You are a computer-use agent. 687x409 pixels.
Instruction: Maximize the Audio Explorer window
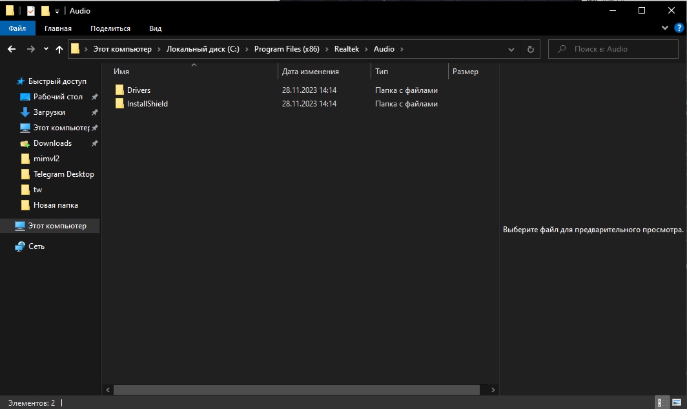[642, 10]
